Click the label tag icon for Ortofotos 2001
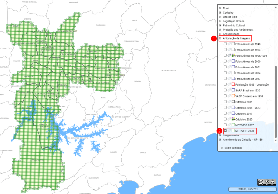 point(229,102)
